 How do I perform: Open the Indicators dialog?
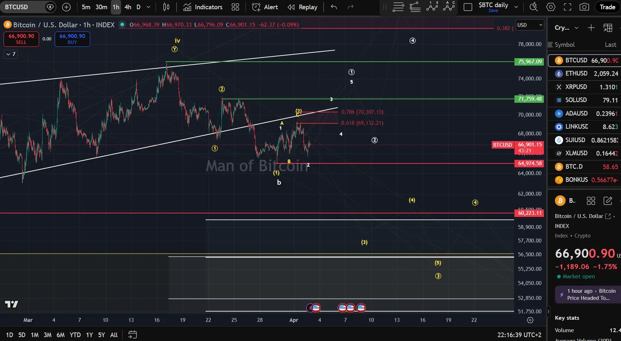[203, 7]
